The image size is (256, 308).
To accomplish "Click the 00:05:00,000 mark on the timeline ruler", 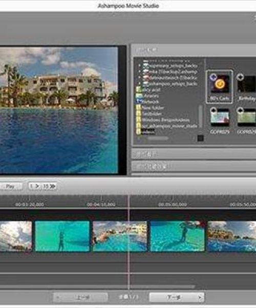I will click(x=173, y=204).
